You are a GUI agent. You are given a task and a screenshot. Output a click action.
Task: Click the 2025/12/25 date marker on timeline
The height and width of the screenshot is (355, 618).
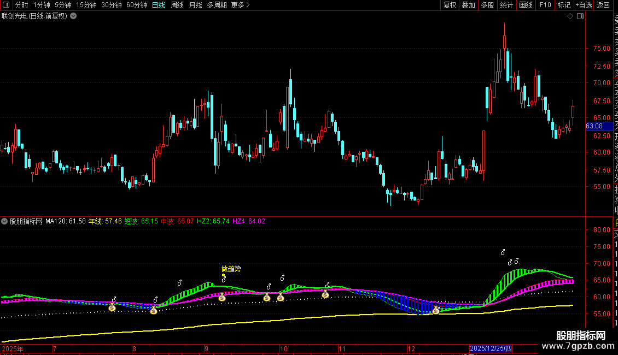pos(491,348)
